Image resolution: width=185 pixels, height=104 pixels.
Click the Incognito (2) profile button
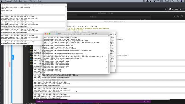click(x=175, y=9)
